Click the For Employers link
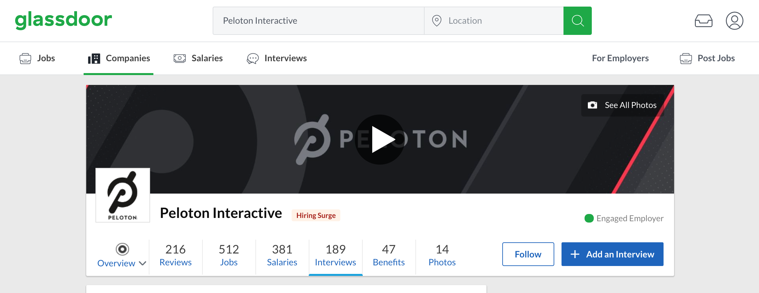Image resolution: width=759 pixels, height=293 pixels. point(620,58)
